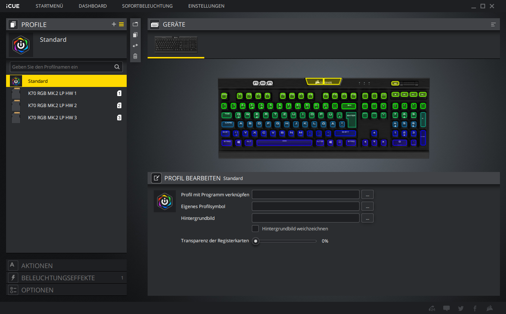
Task: Adjust the Transparenz der Registerkarten slider handle
Action: coord(256,241)
